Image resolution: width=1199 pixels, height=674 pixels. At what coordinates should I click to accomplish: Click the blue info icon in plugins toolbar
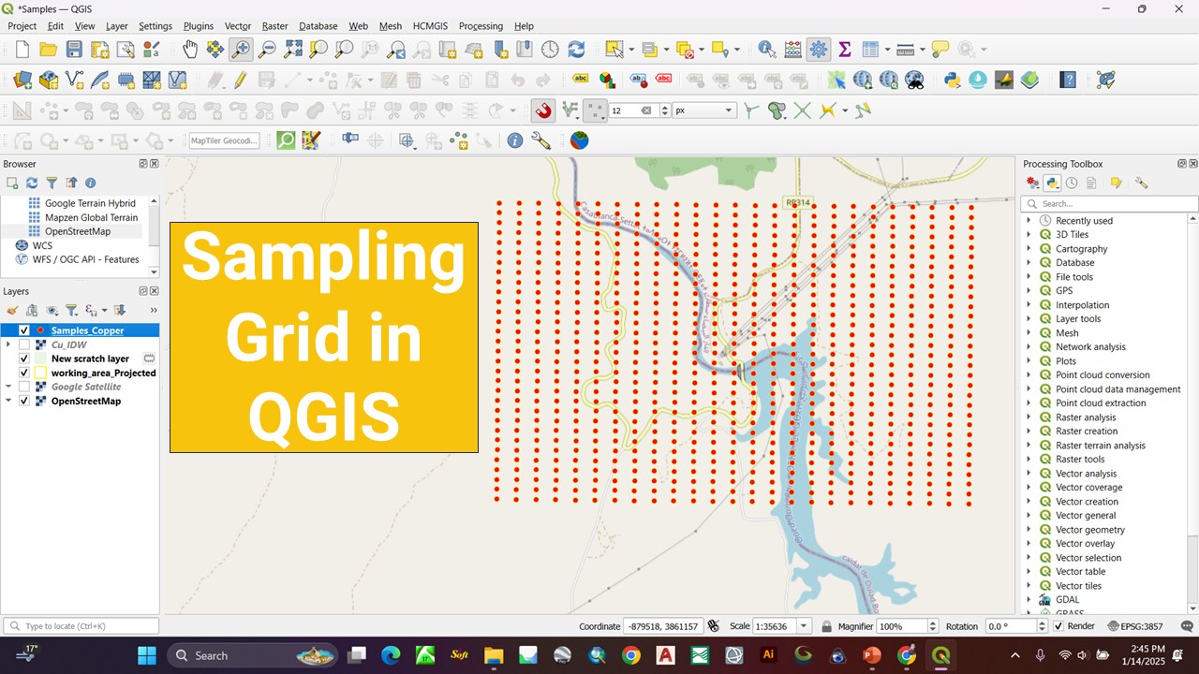pos(515,140)
